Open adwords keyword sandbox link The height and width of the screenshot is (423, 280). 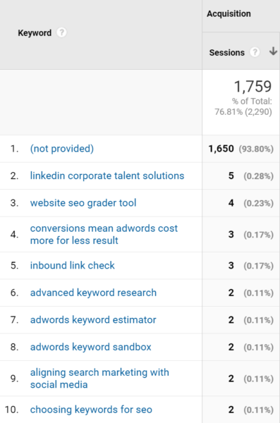pos(91,347)
